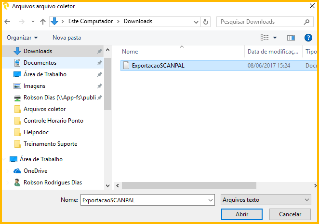Go back using the back arrow
The image size is (319, 224).
[x=7, y=22]
